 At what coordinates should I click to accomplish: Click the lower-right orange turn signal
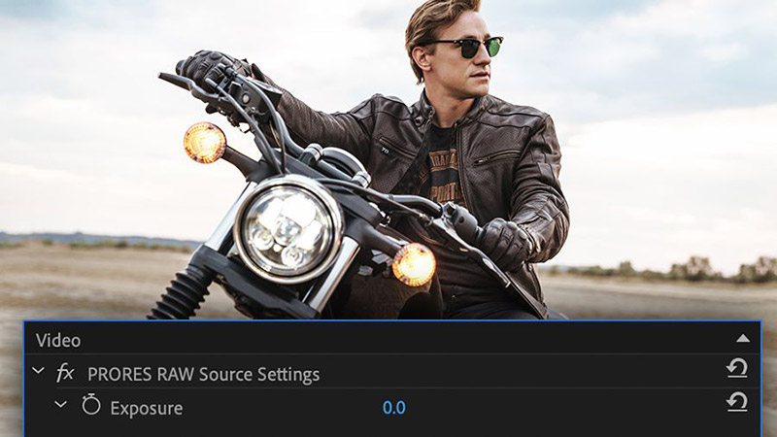pos(413,264)
